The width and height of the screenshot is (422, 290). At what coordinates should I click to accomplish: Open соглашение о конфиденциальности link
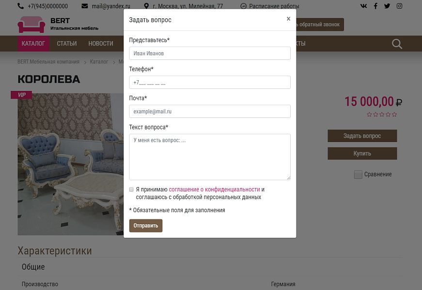tap(214, 189)
